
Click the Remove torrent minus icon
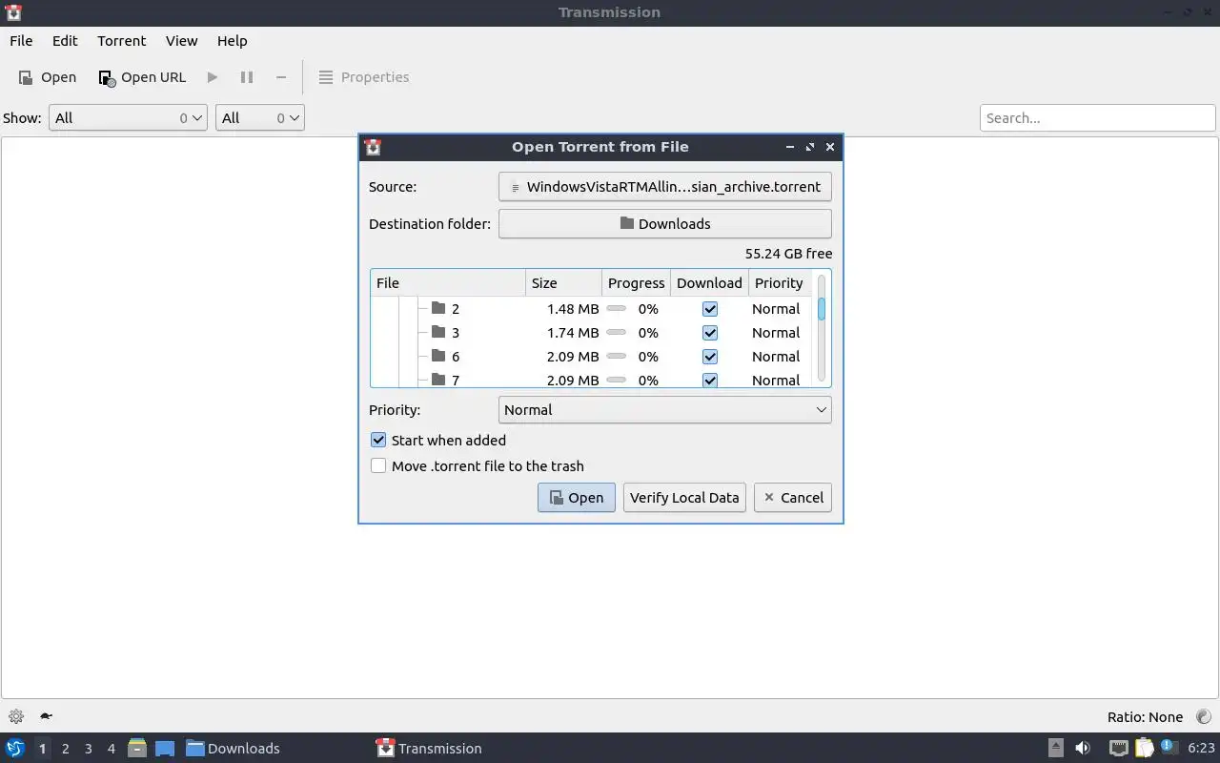coord(281,77)
